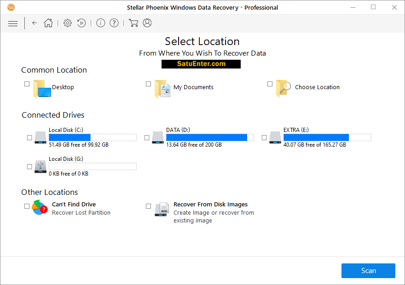
Task: Click the My Documents folder icon
Action: 162,89
